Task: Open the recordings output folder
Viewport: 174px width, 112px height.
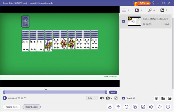Action: pos(170,98)
